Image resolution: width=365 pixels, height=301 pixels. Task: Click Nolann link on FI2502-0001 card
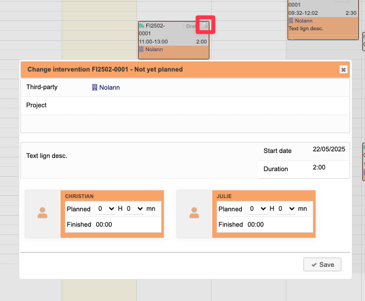(x=154, y=50)
